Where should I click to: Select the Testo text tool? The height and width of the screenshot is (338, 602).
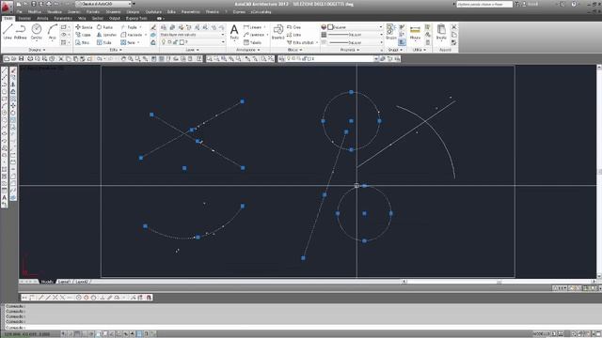(234, 31)
